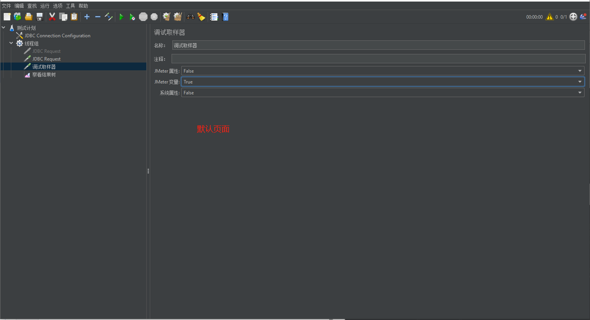Viewport: 590px width, 320px height.
Task: Open the JMeter 变量 dropdown
Action: tap(383, 82)
